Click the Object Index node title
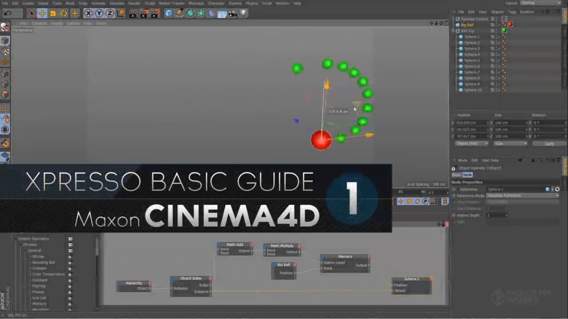The image size is (568, 319). [x=190, y=278]
